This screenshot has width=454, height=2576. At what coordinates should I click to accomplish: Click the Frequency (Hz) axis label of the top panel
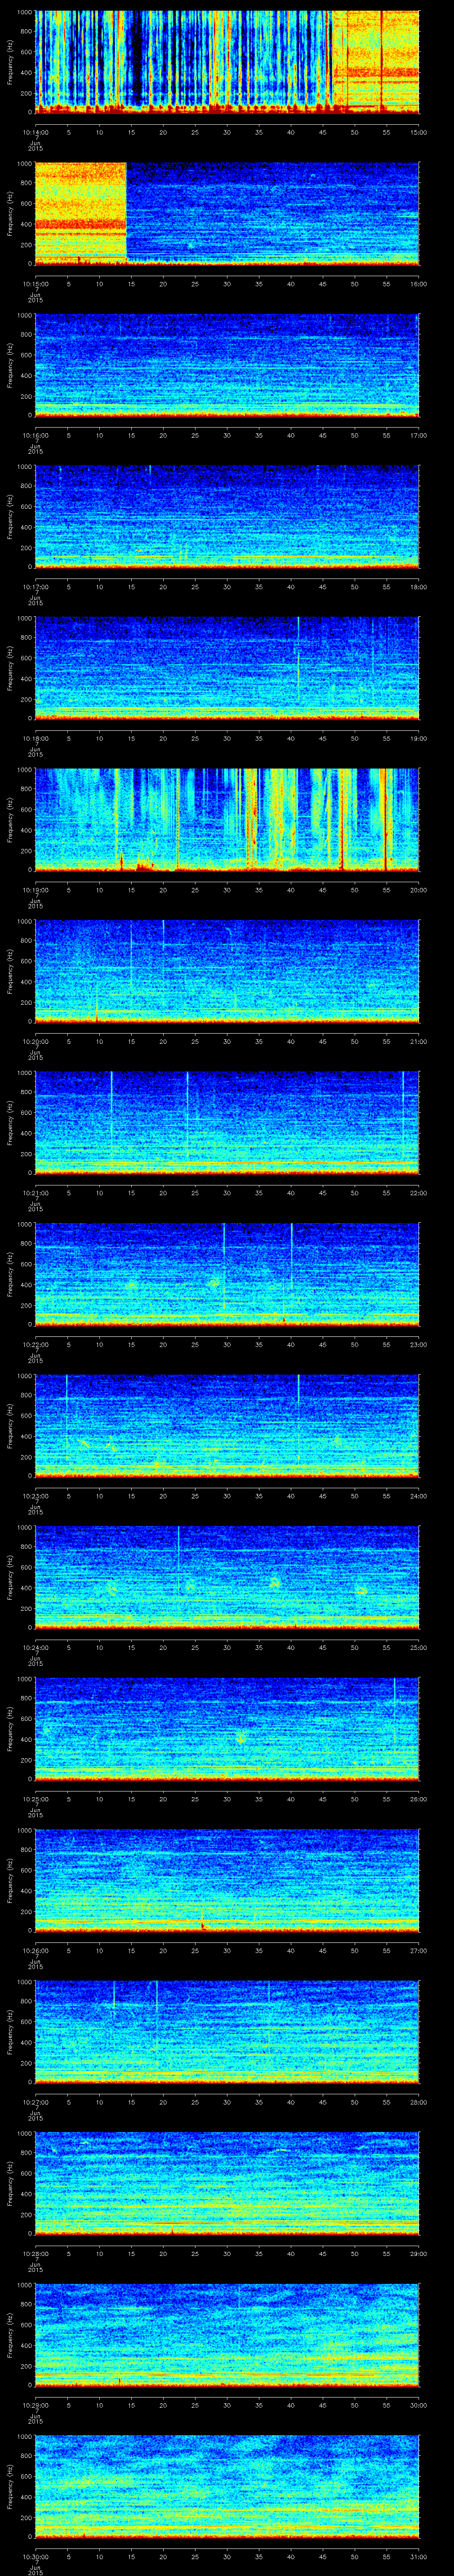pyautogui.click(x=10, y=62)
